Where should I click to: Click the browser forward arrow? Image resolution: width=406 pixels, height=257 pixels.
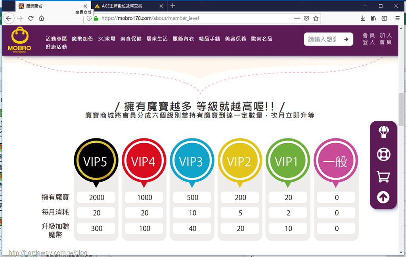tap(20, 18)
